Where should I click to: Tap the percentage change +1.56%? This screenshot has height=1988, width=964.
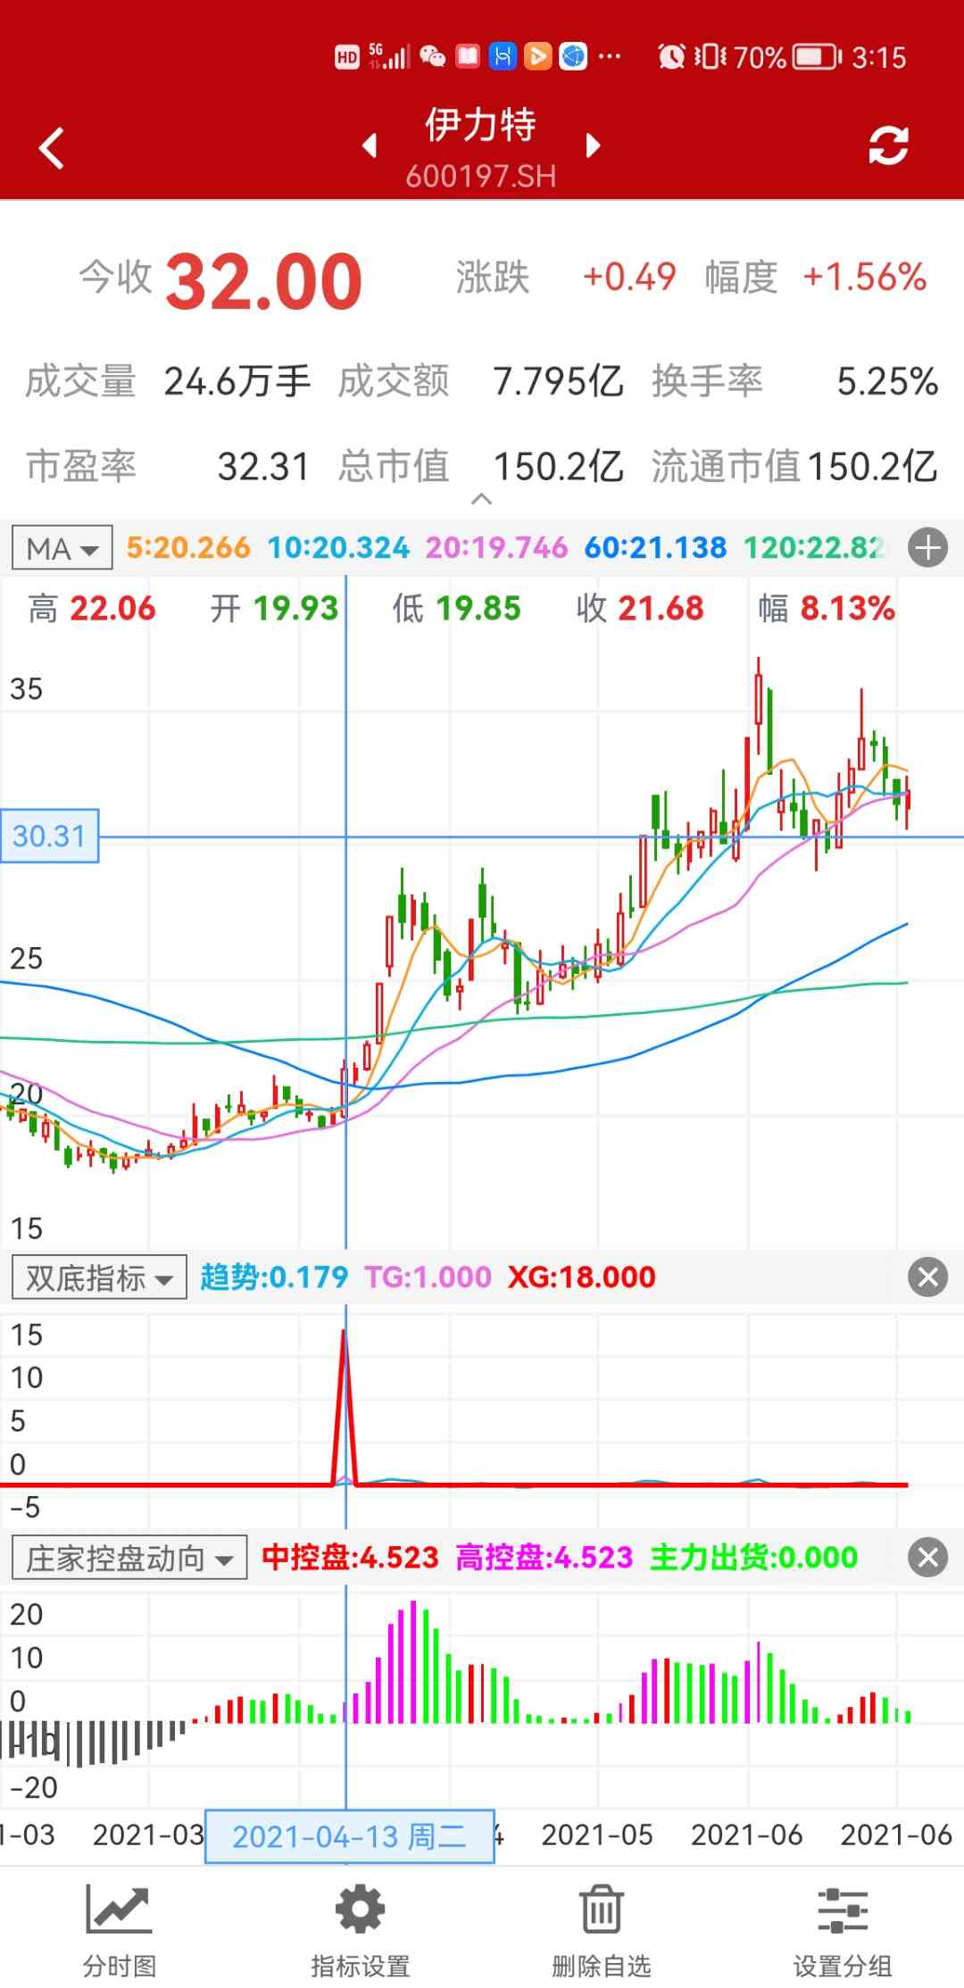pos(864,277)
